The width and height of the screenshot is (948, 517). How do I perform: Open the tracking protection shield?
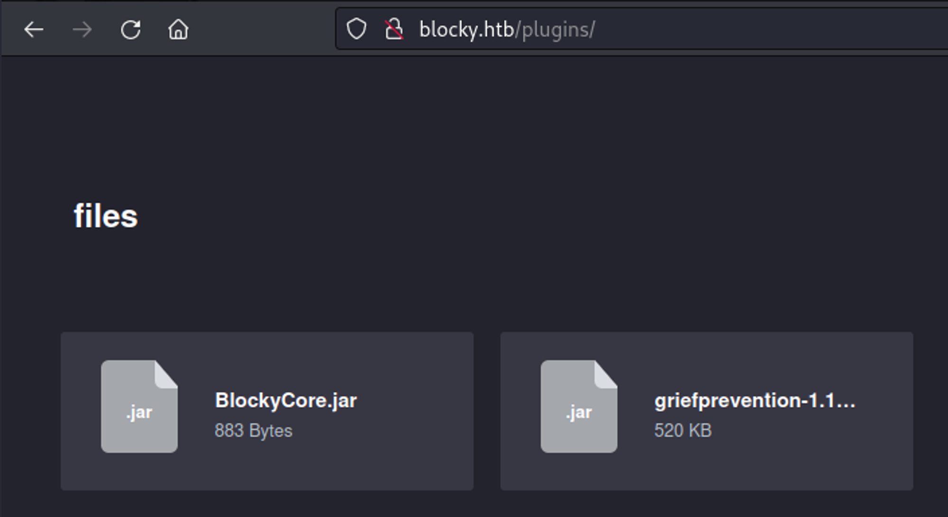(x=356, y=29)
